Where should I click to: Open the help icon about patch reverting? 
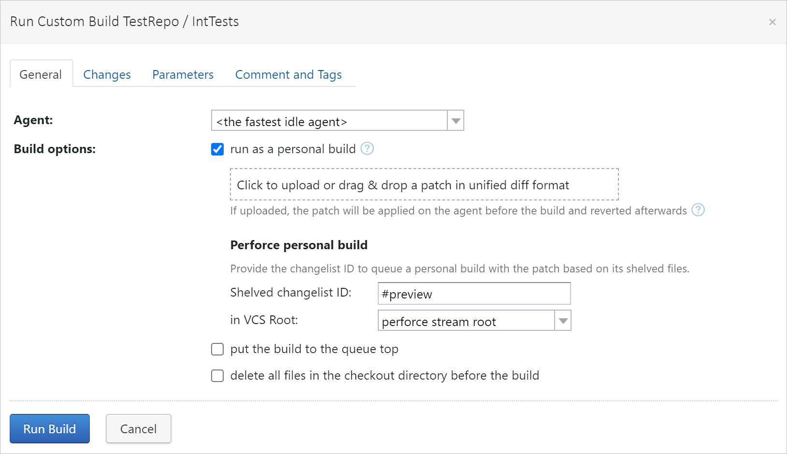click(x=699, y=210)
